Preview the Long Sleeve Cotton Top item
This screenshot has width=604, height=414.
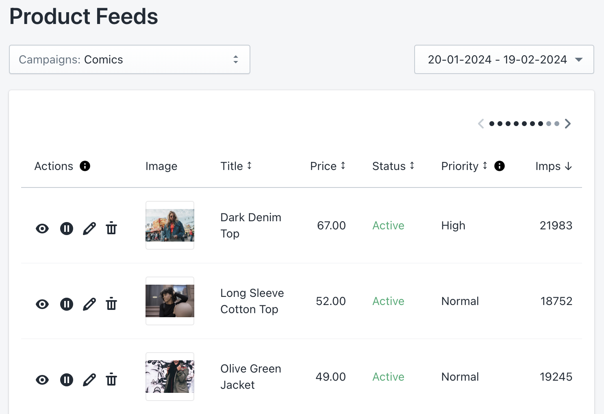(42, 304)
